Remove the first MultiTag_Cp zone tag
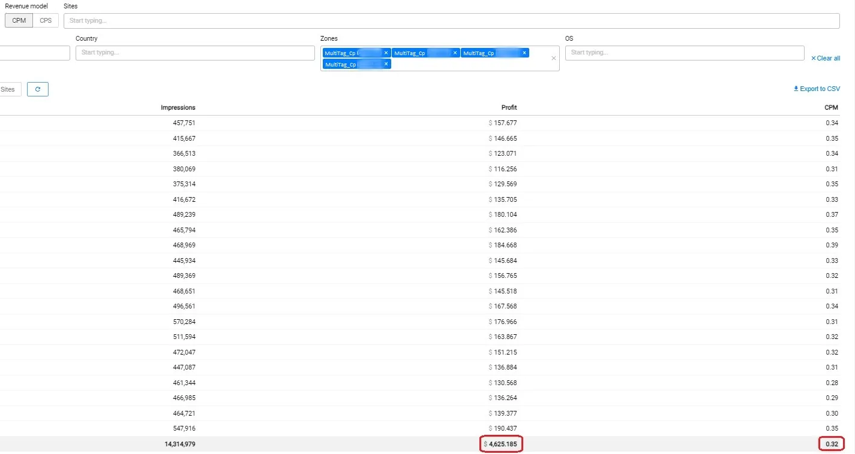Viewport: 855px width, 454px height. point(386,53)
